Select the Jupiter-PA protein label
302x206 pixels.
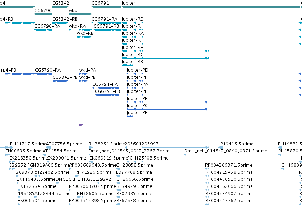pos(138,84)
